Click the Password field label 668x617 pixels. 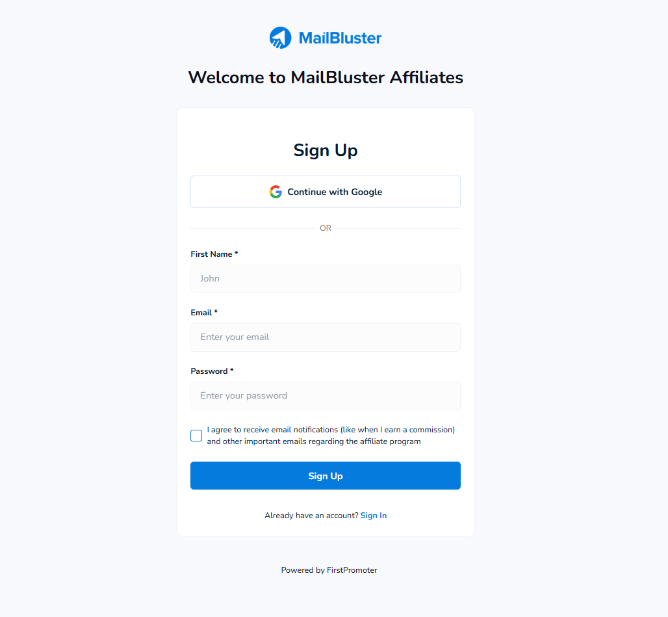click(x=212, y=371)
